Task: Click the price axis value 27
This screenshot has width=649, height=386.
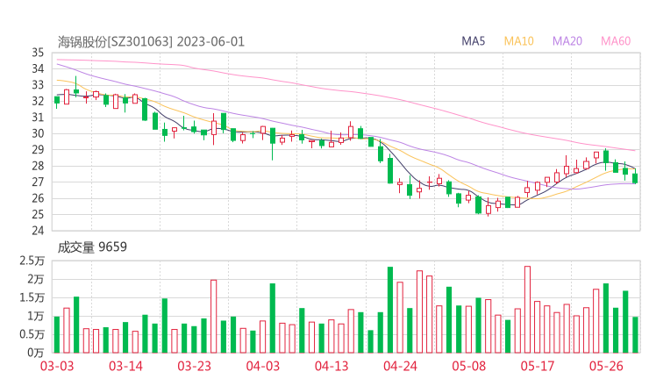Action: (38, 182)
